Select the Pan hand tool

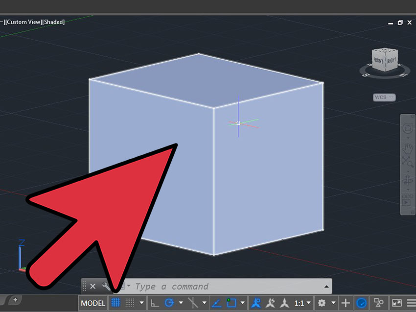408,148
